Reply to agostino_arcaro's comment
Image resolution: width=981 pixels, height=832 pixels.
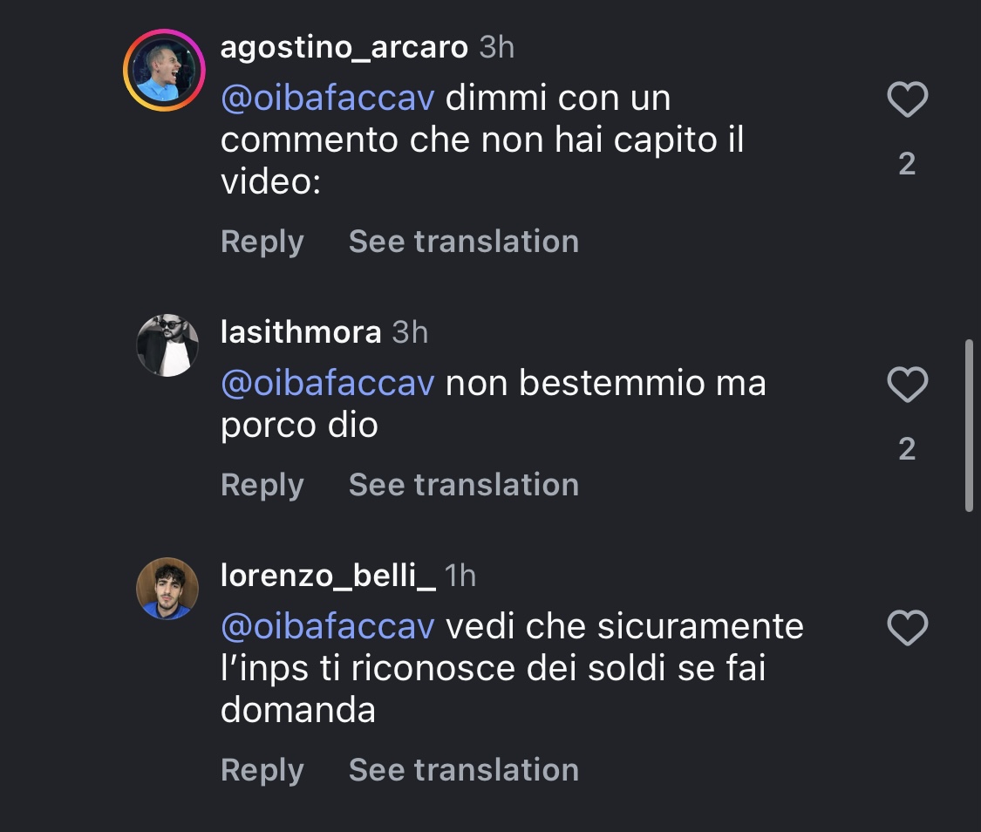click(x=262, y=242)
